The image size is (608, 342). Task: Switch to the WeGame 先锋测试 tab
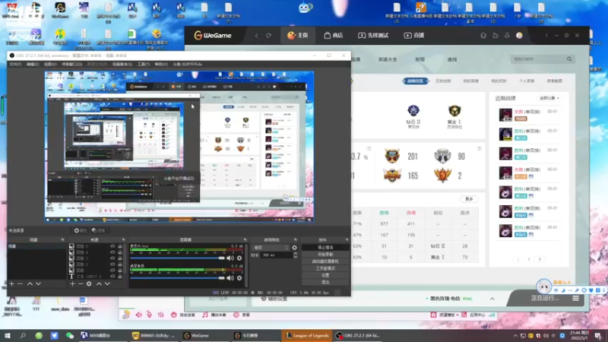[372, 35]
